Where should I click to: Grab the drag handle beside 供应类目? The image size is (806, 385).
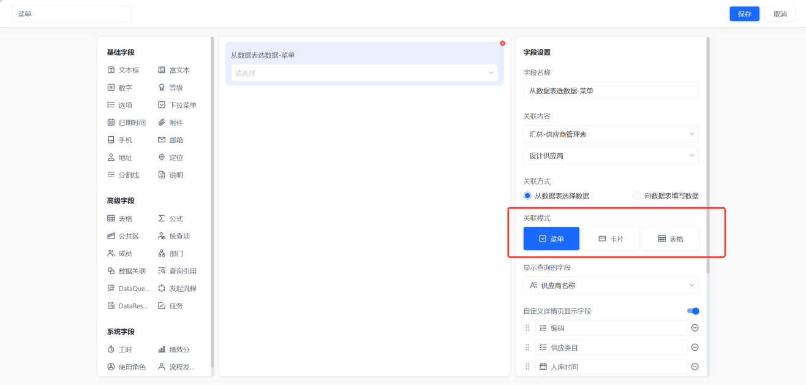point(527,348)
